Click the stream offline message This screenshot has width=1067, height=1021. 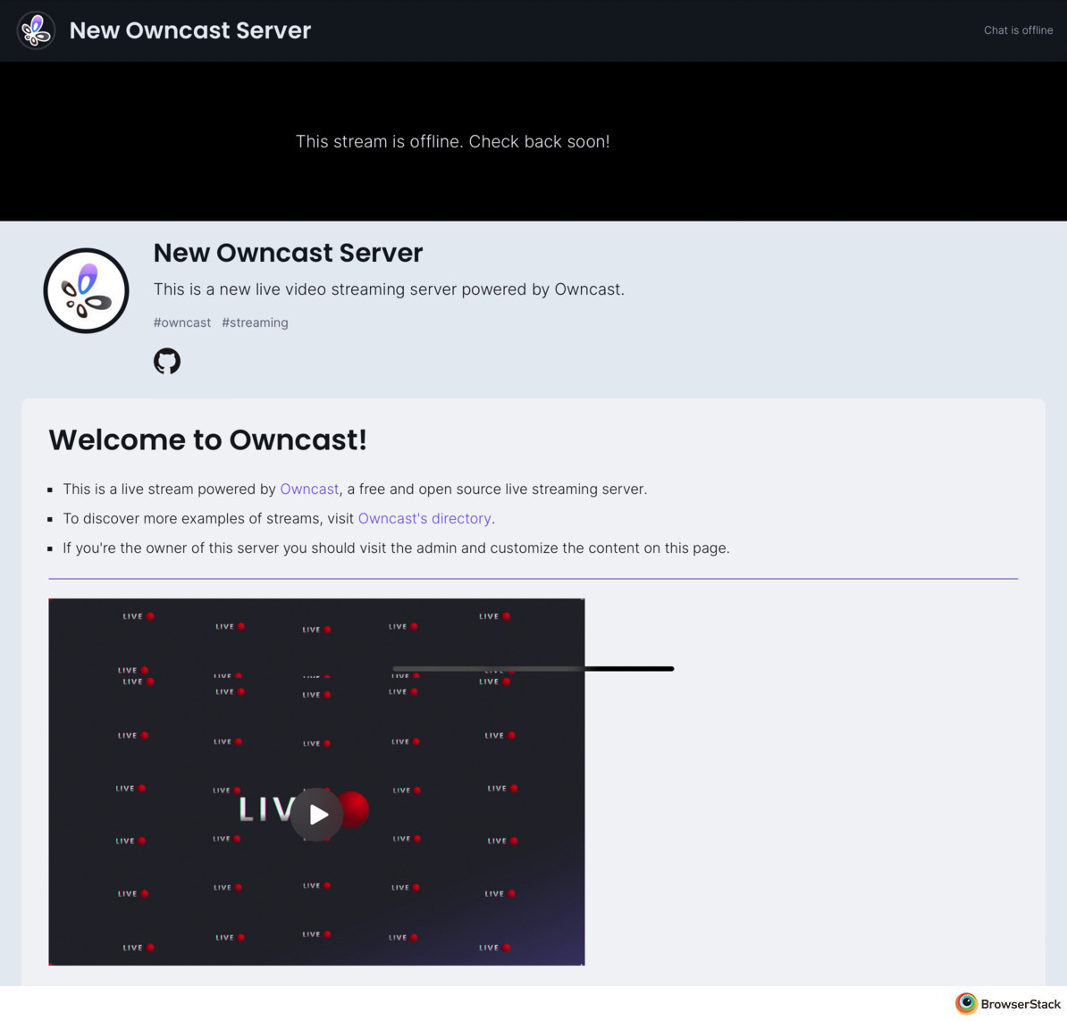click(452, 141)
